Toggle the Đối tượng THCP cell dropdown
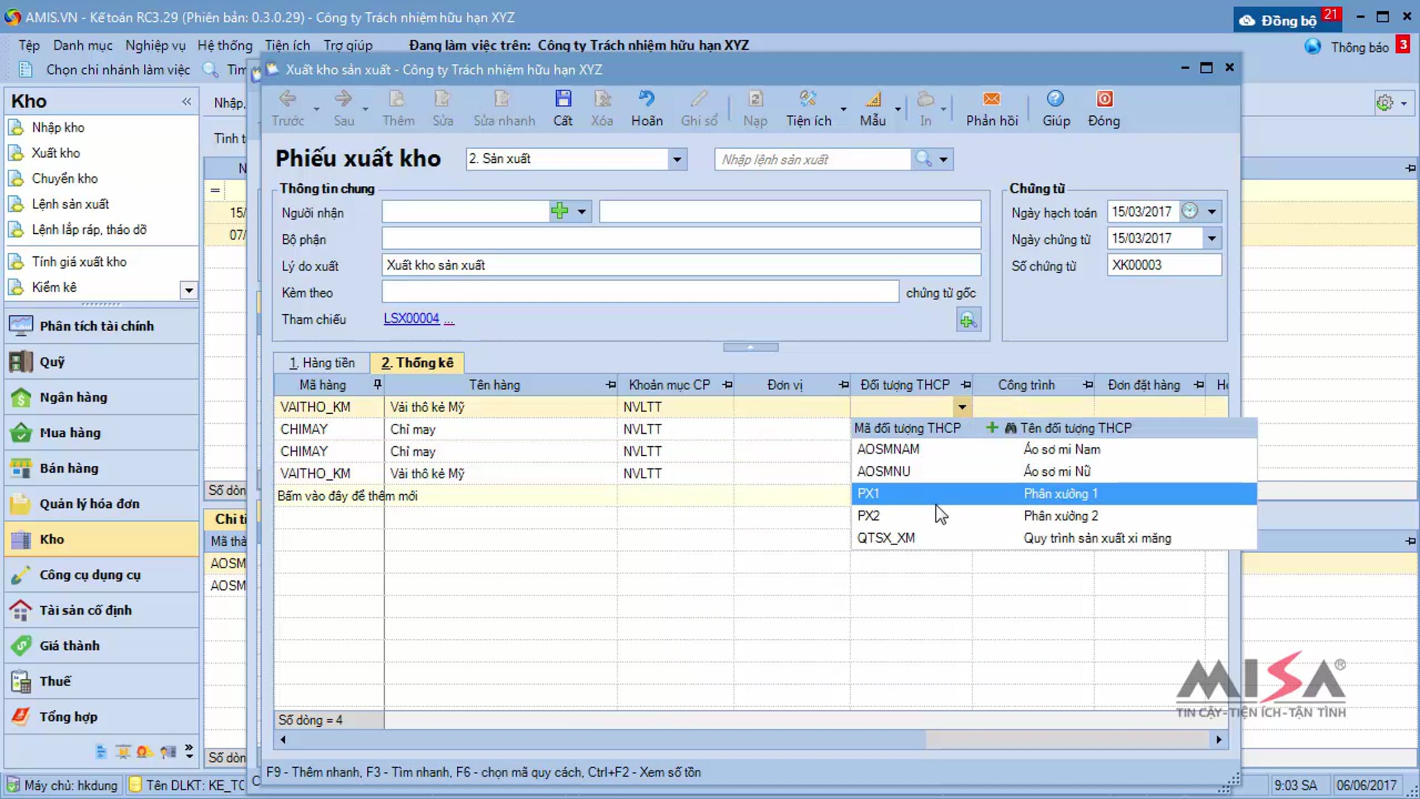The image size is (1420, 799). click(x=962, y=407)
